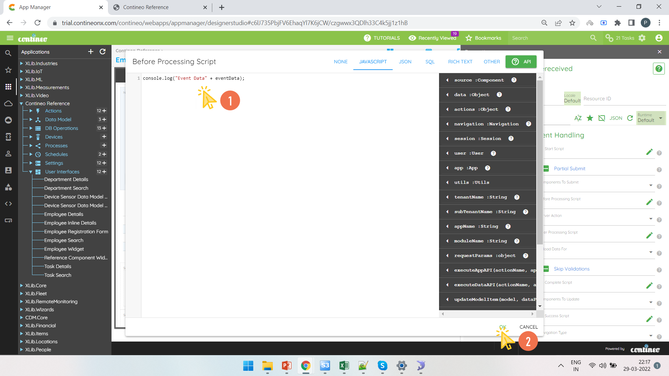
Task: Click the CANCEL button
Action: tap(528, 327)
